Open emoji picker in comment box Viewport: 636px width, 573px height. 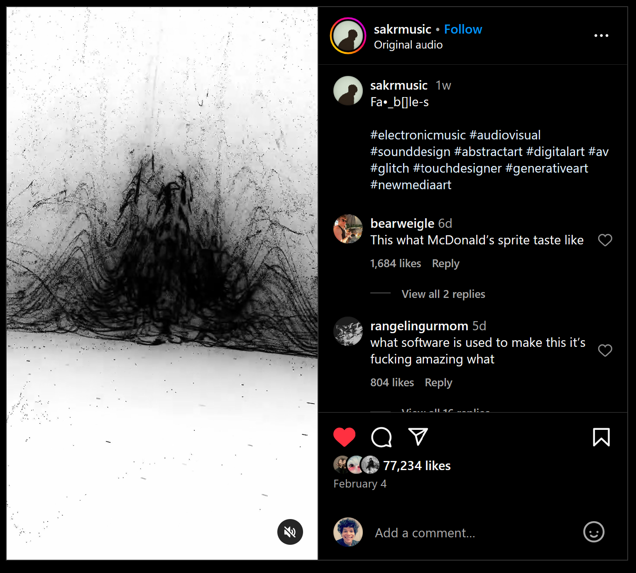point(594,532)
